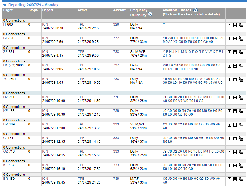Click ICN departure airport for BR 159
The height and width of the screenshot is (190, 247).
tap(45, 179)
